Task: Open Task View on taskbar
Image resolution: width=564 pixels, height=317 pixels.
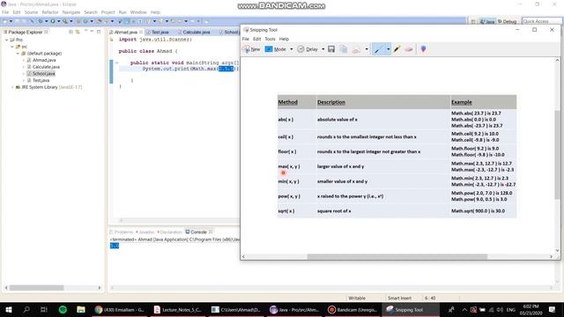Action: pos(44,309)
